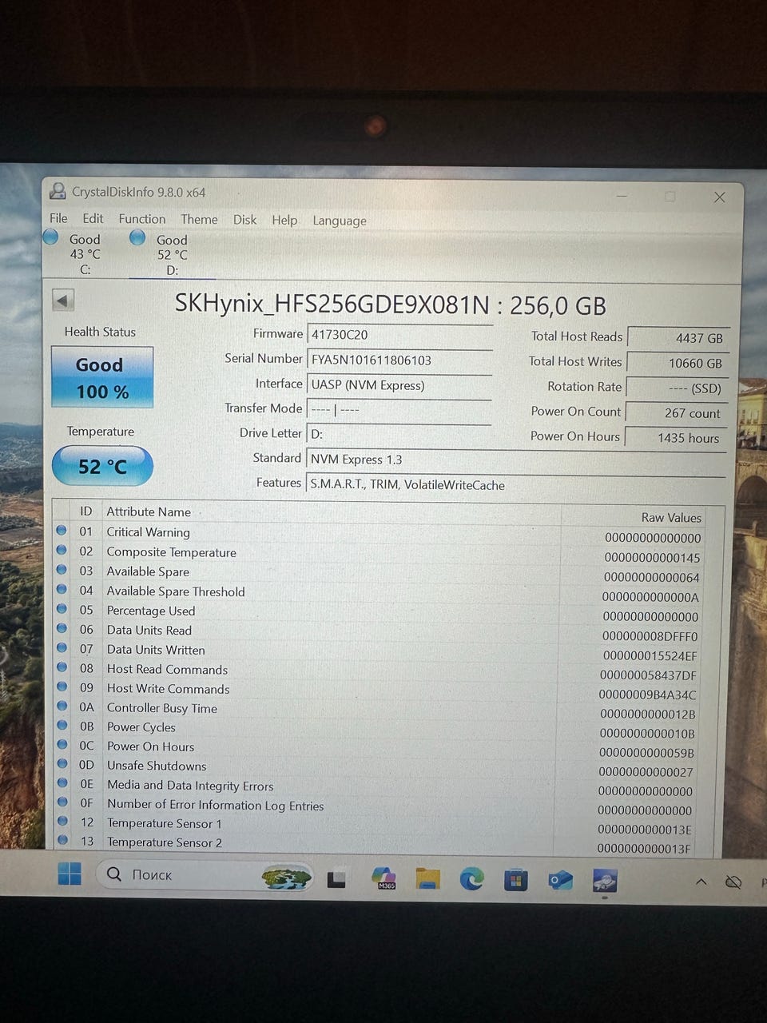Viewport: 767px width, 1023px height.
Task: Open the Windows Start menu
Action: click(x=70, y=874)
